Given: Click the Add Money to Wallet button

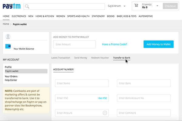Looking at the screenshot, I should (x=159, y=44).
